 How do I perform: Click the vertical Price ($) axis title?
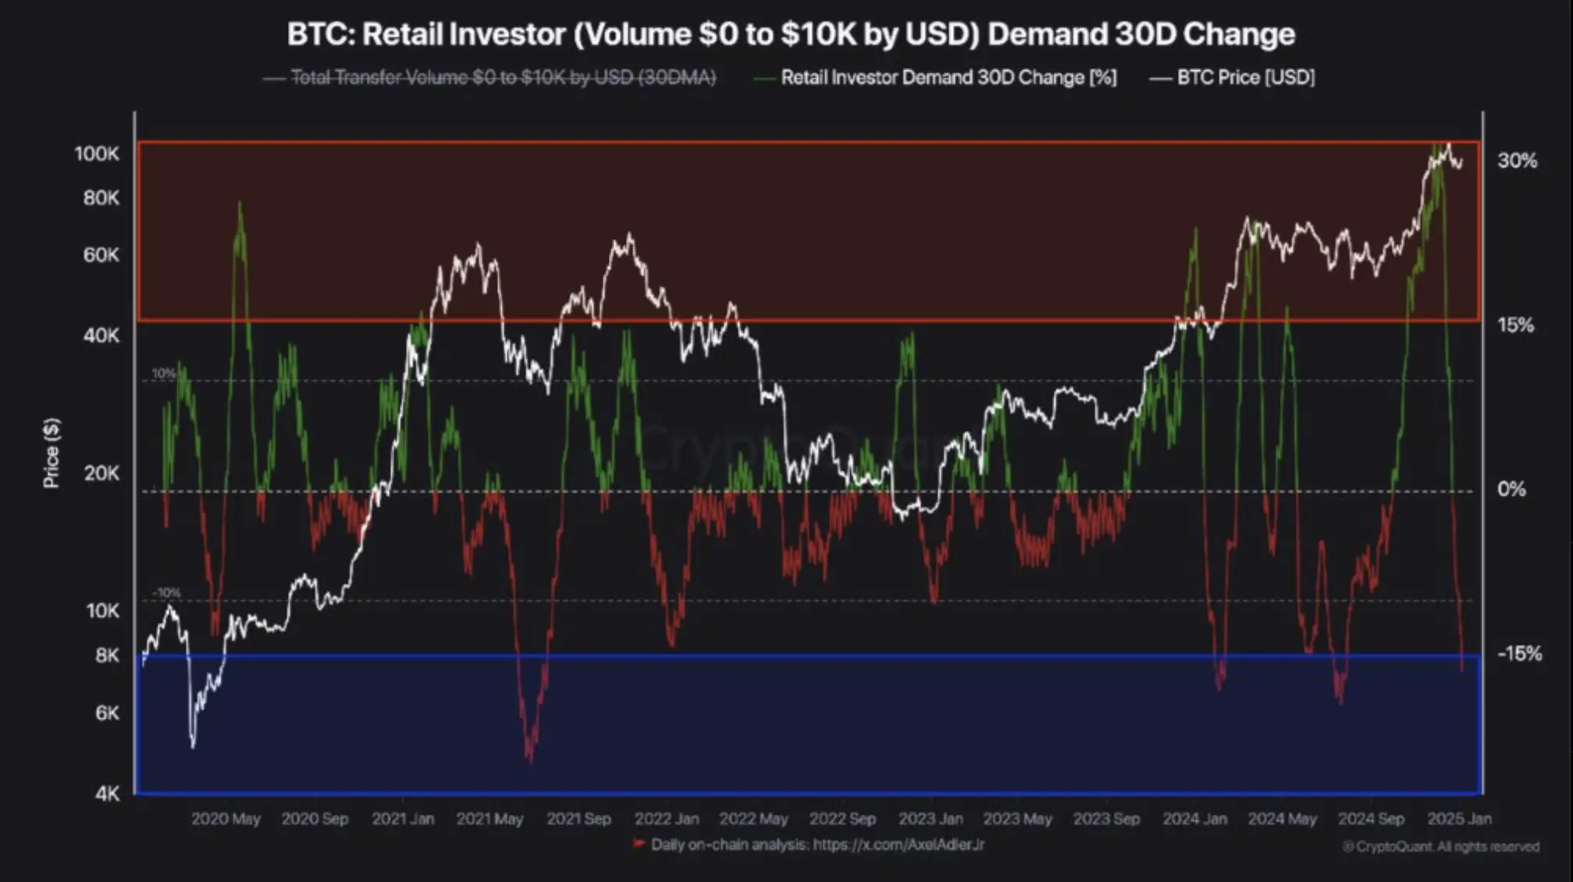coord(52,453)
